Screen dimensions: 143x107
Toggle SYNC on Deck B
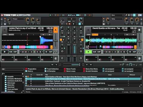[88, 34]
